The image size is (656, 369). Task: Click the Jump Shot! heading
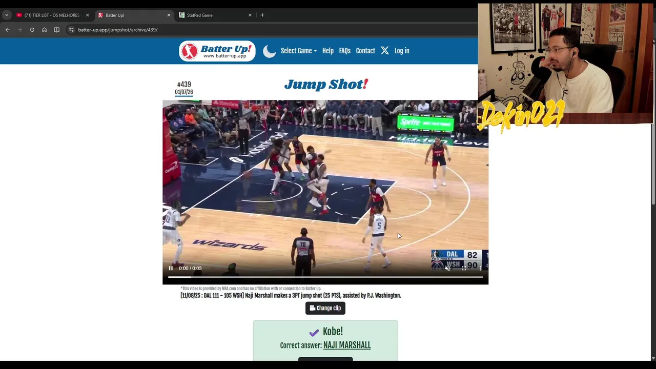click(x=326, y=85)
